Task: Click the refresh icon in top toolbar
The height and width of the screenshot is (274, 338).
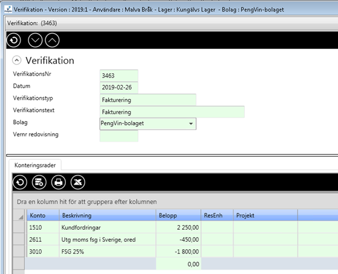Action: click(x=14, y=40)
